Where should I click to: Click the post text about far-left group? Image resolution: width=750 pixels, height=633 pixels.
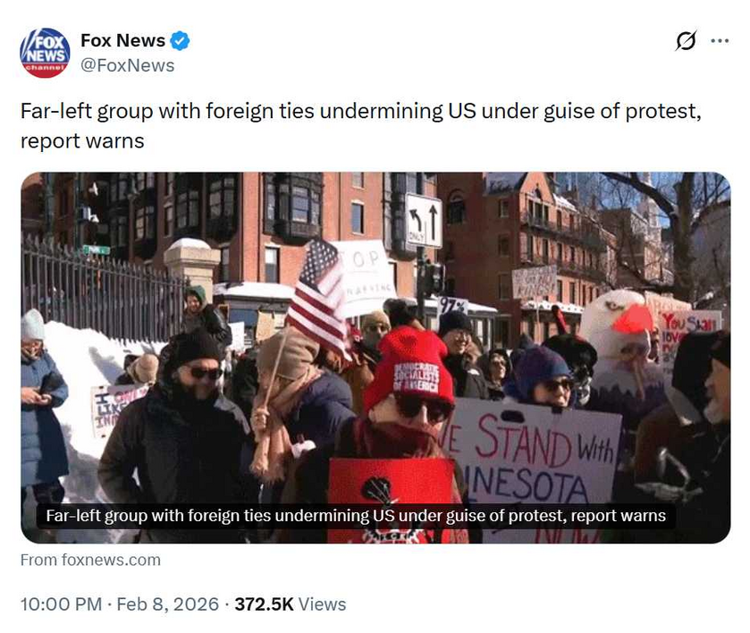[360, 126]
